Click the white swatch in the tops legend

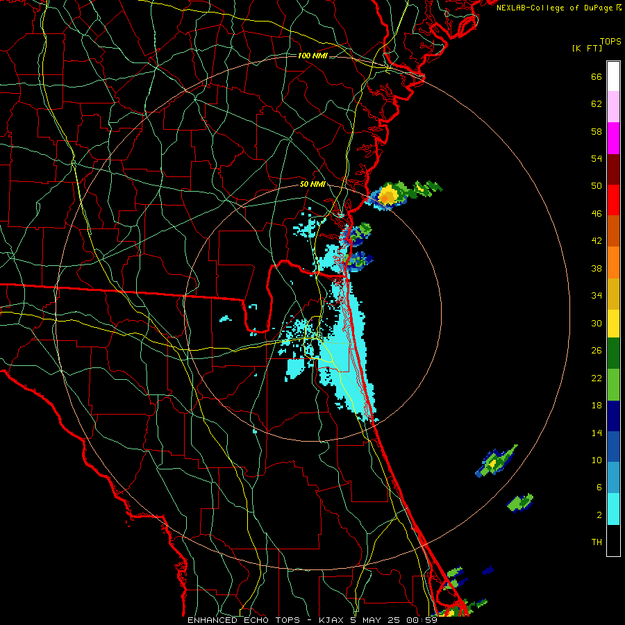(x=613, y=76)
